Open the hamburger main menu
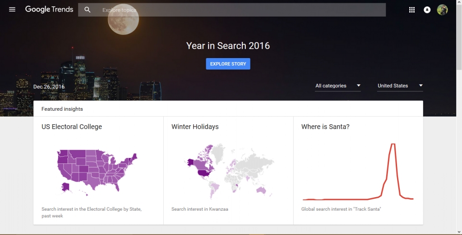This screenshot has height=235, width=462. click(x=12, y=10)
